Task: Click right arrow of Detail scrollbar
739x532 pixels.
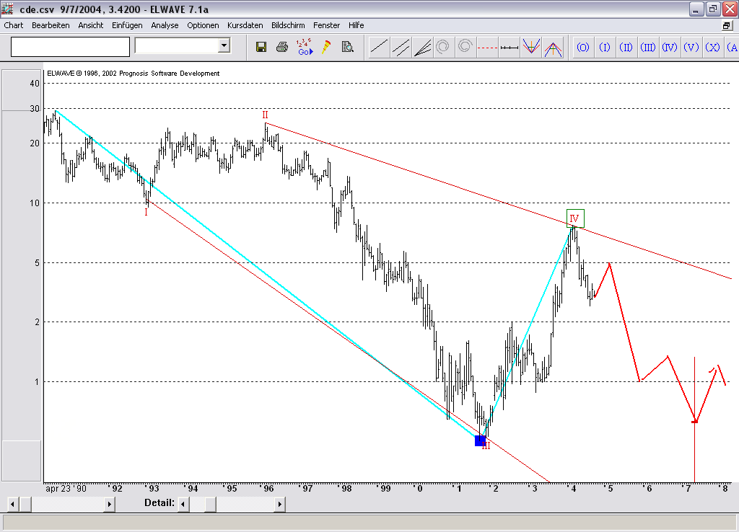Action: tap(279, 504)
